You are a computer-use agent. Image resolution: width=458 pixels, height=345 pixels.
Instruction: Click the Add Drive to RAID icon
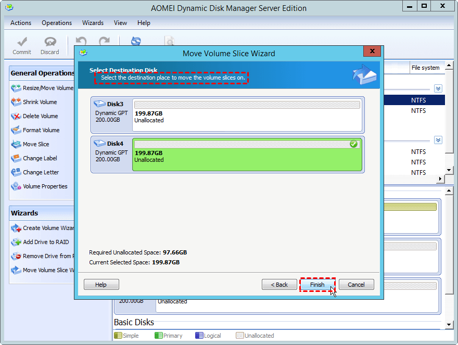coord(16,242)
